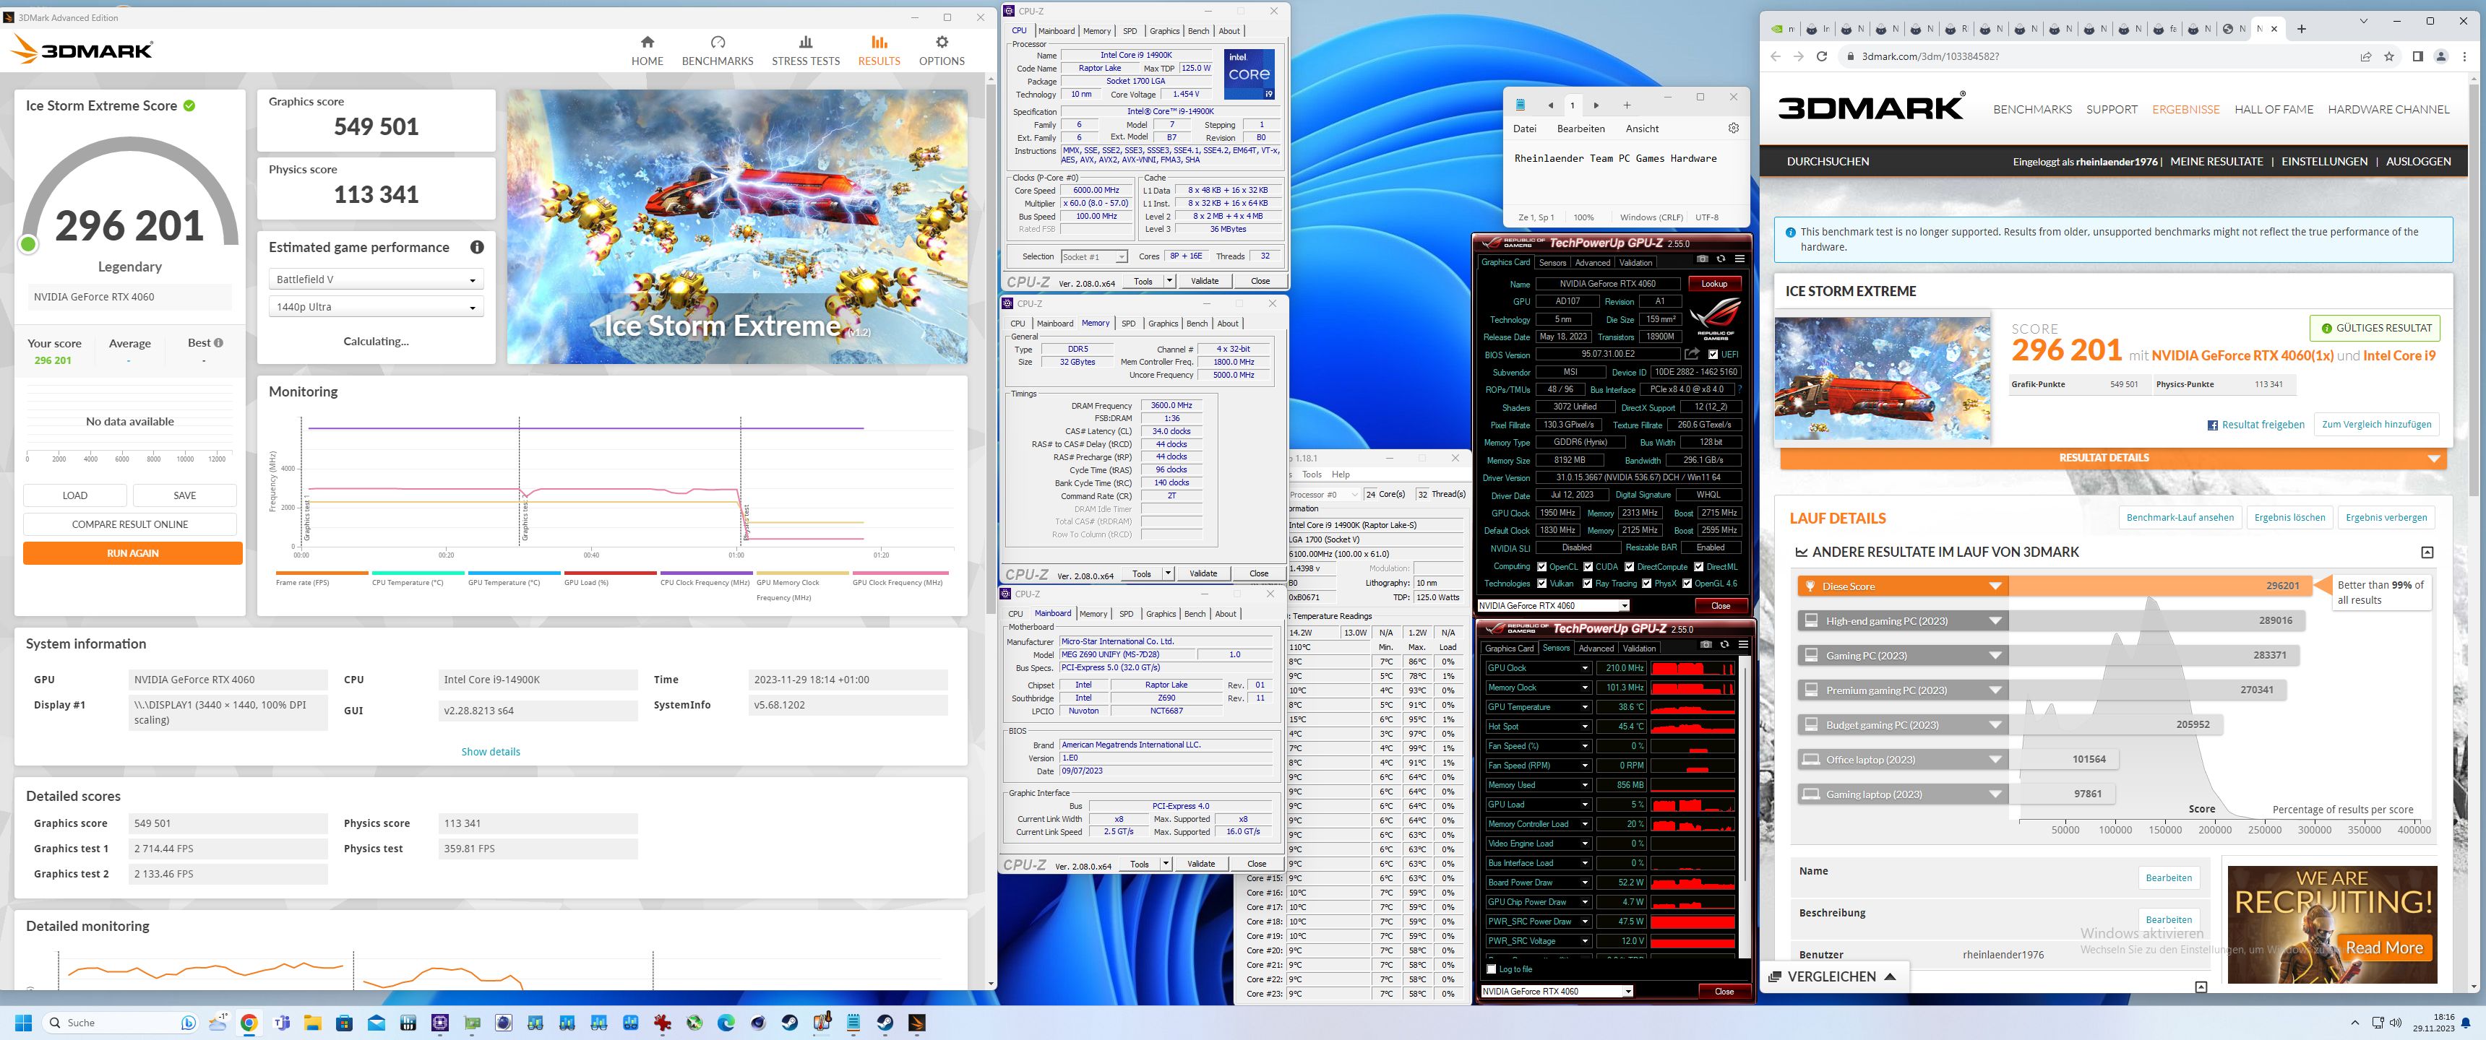
Task: Open a new Chrome tab
Action: [x=2302, y=29]
